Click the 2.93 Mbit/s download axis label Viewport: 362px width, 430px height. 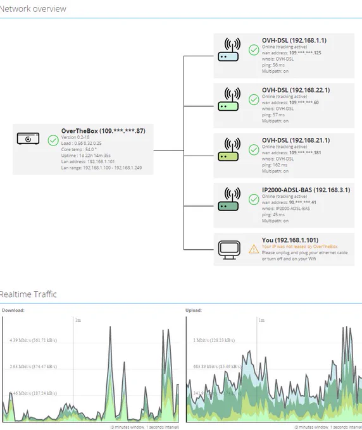(x=33, y=367)
